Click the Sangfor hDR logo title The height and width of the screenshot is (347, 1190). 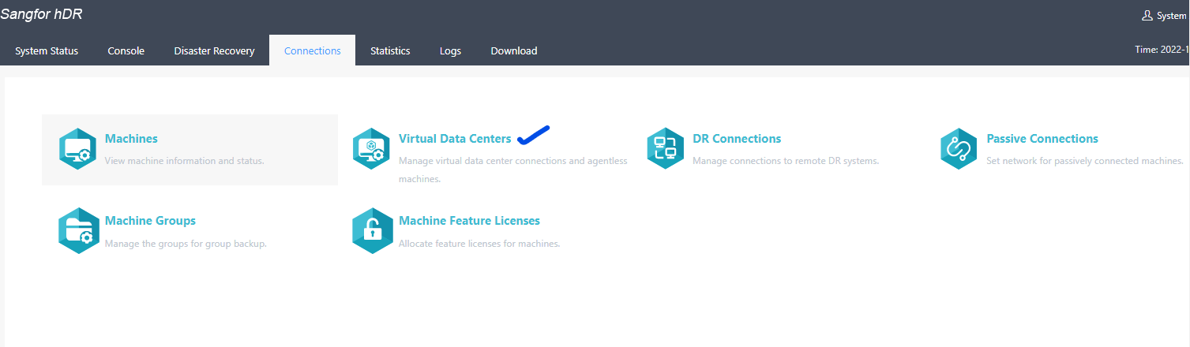[41, 14]
